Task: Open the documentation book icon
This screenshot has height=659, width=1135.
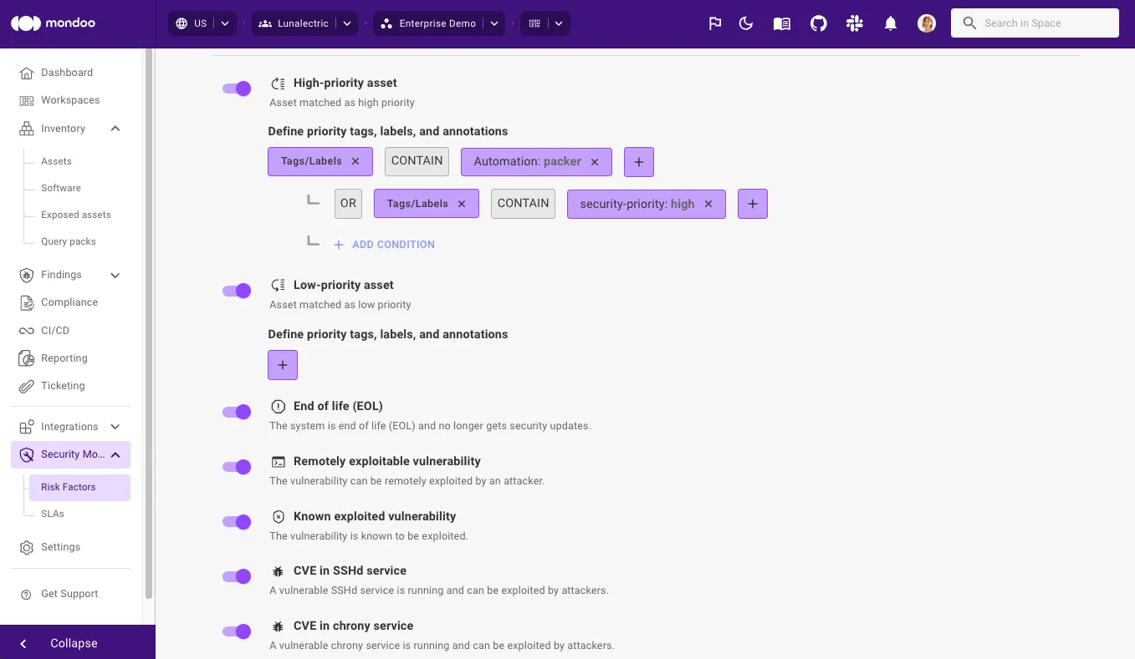Action: pos(782,23)
